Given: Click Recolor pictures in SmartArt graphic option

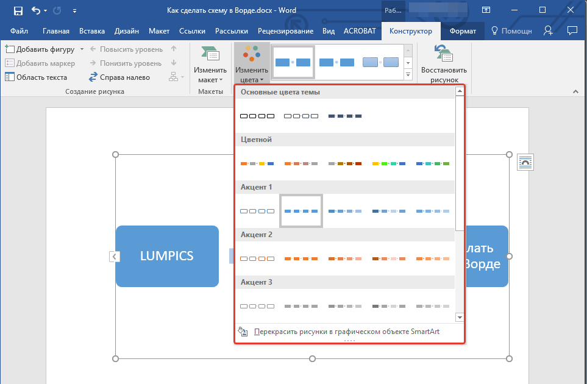Looking at the screenshot, I should coord(346,332).
